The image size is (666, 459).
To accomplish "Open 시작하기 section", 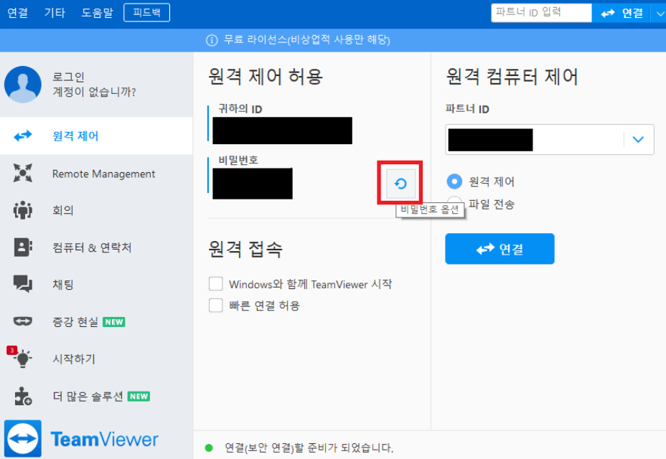I will tap(96, 359).
